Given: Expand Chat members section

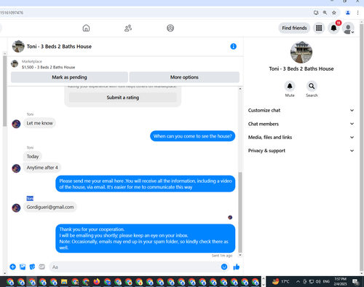Looking at the screenshot, I should 301,124.
